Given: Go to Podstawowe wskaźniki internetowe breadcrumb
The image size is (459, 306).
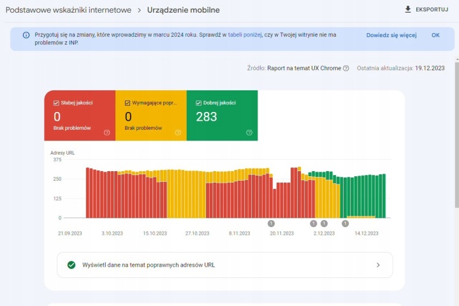Looking at the screenshot, I should point(68,10).
